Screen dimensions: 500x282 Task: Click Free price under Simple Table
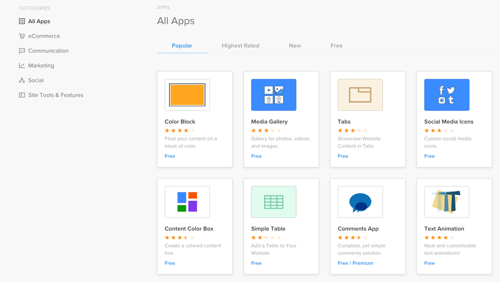coord(256,263)
